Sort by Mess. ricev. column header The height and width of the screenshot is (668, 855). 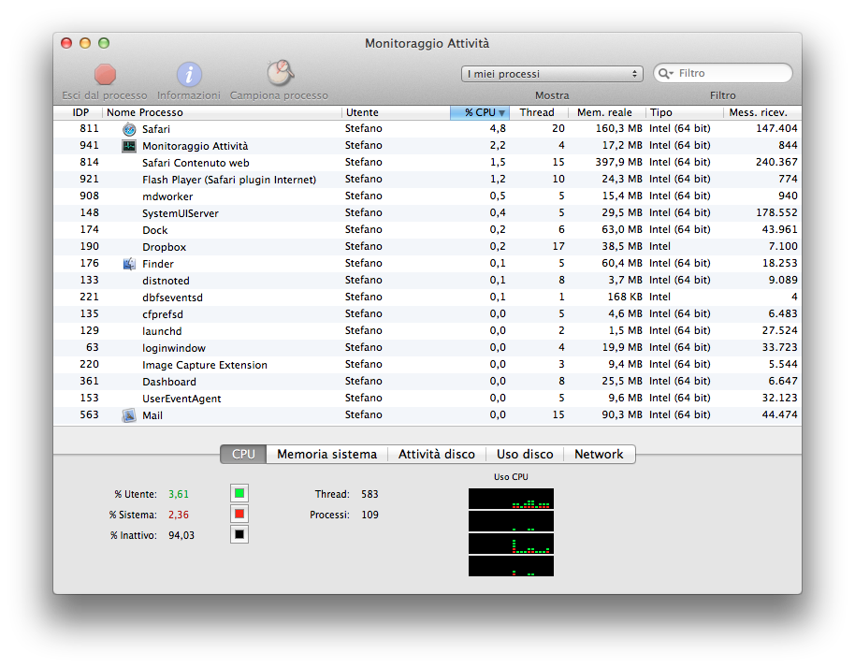[762, 112]
